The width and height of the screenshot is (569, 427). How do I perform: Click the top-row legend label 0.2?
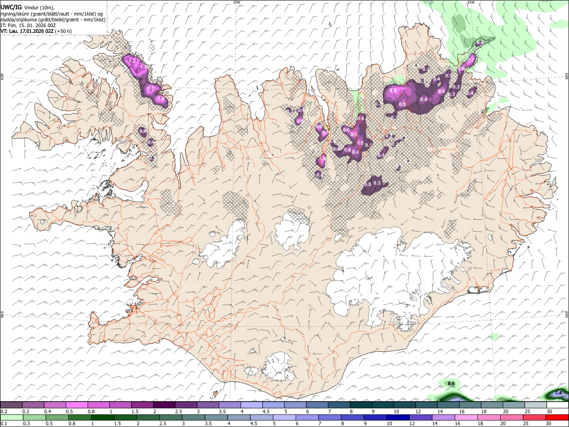click(4, 411)
